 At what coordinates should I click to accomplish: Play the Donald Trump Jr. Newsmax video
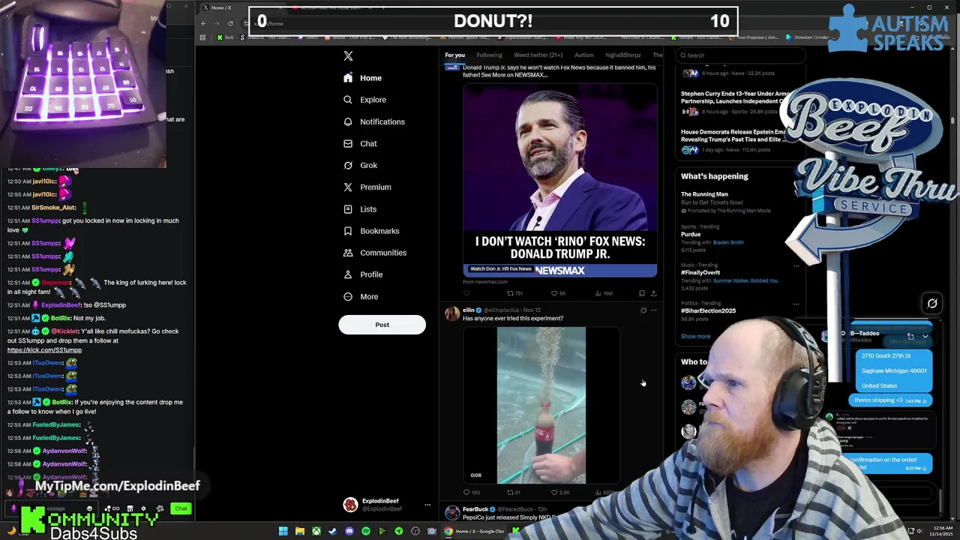coord(559,180)
